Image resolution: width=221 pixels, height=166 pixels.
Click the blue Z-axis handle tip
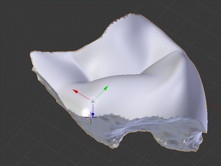[x=93, y=114]
